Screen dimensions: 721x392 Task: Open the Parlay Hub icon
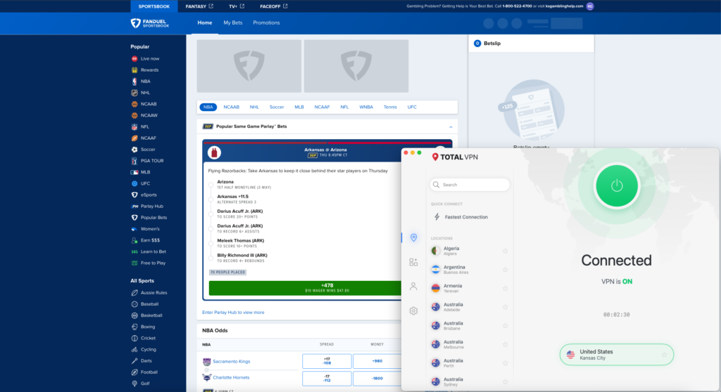click(134, 206)
